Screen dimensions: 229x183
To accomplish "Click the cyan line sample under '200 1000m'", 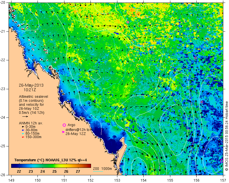I will click(98, 171).
